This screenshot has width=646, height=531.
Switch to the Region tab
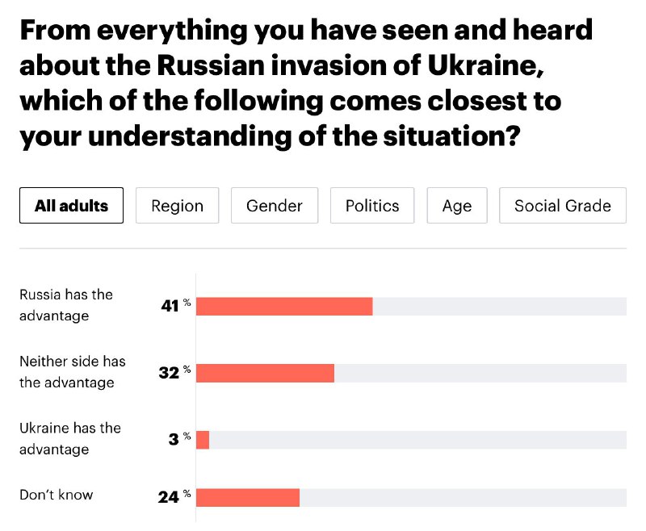pyautogui.click(x=177, y=206)
